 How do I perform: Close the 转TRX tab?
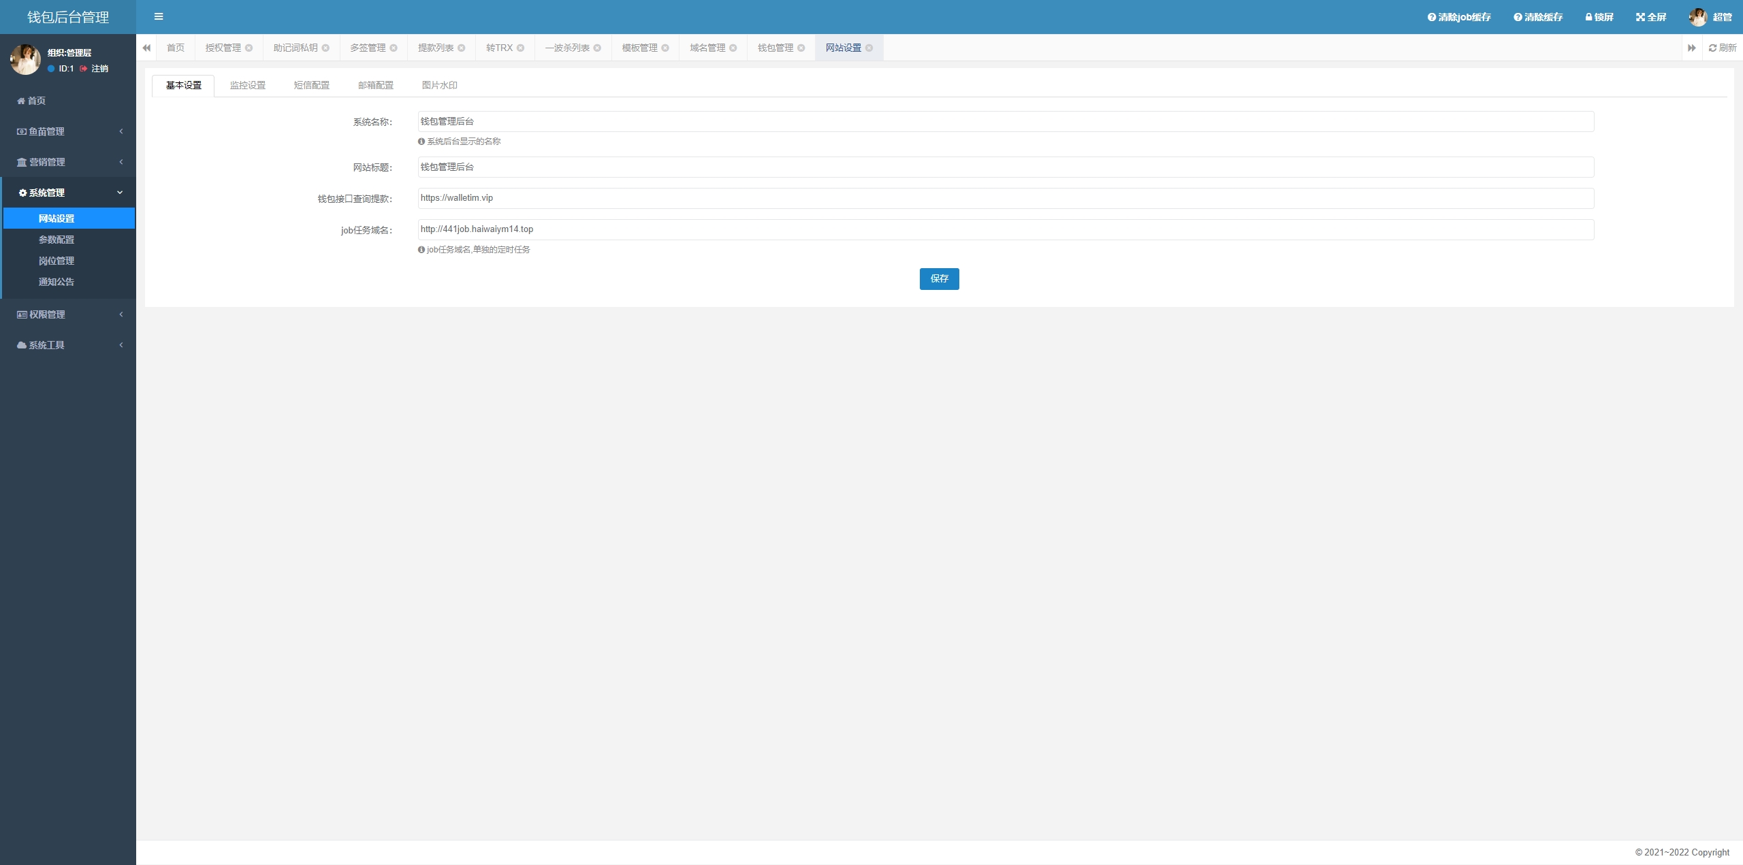[521, 48]
